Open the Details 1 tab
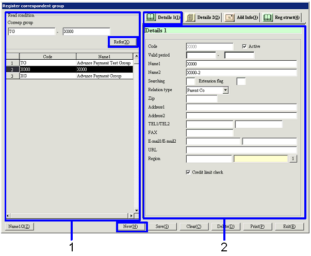This screenshot has height=256, width=311. (x=163, y=18)
